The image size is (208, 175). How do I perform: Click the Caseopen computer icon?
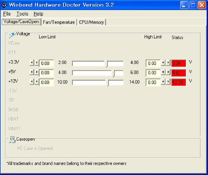click(12, 140)
